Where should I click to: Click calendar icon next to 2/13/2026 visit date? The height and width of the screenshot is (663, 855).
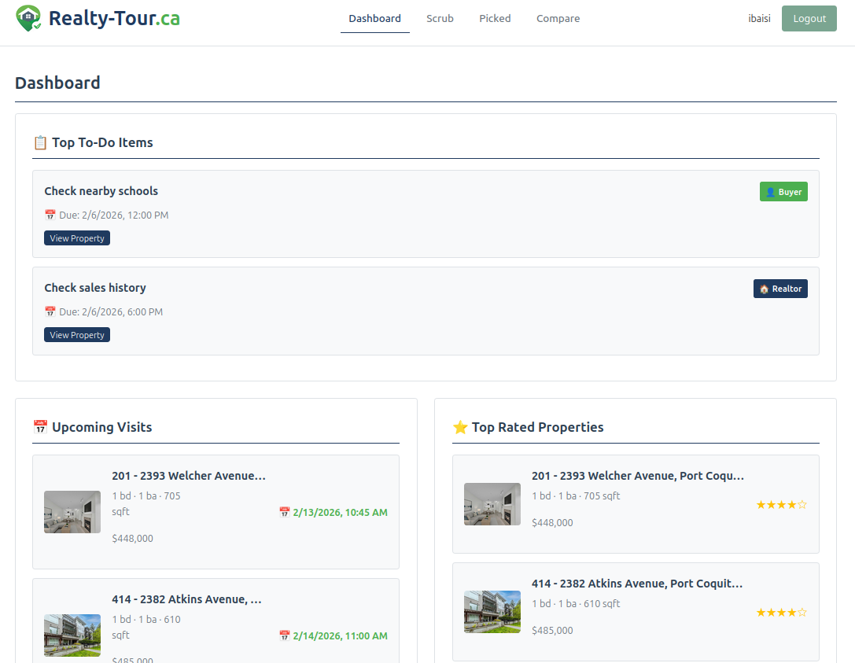(285, 513)
